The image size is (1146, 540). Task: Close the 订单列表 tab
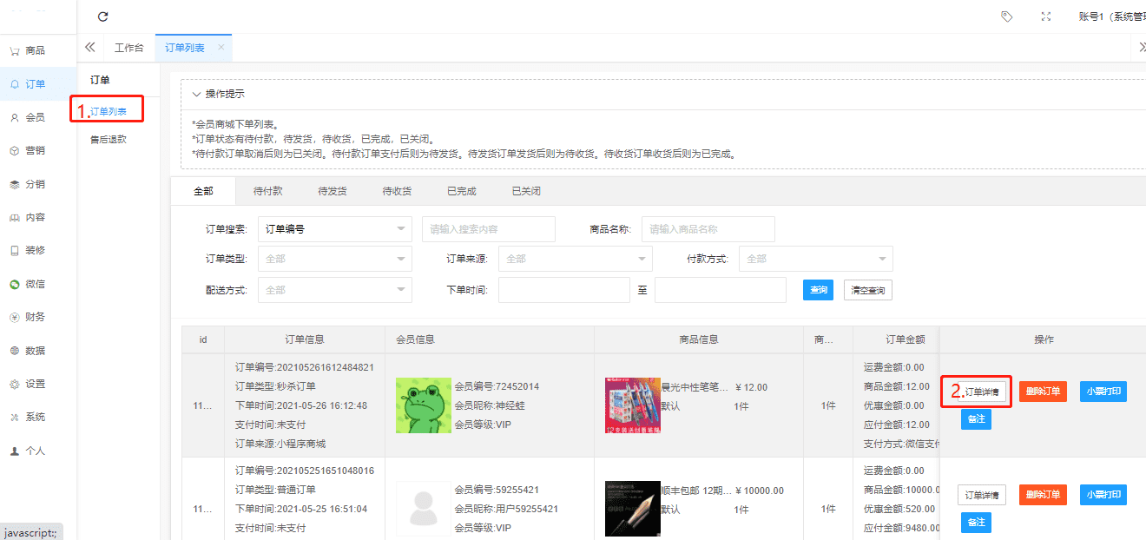click(x=221, y=48)
